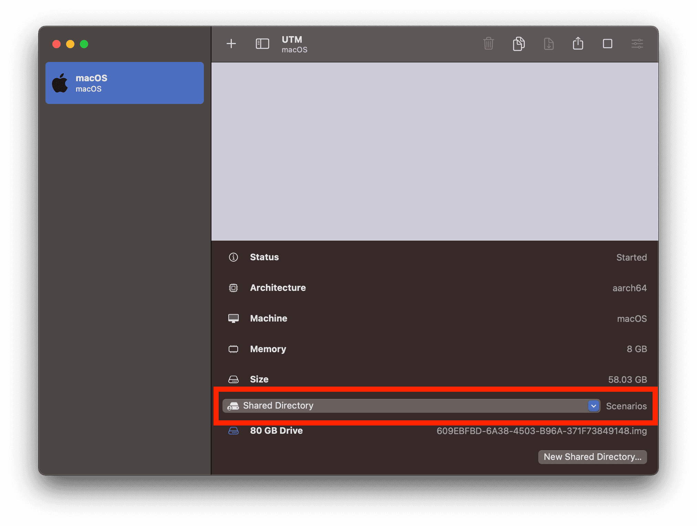This screenshot has height=526, width=697.
Task: Click the download/save icon in the toolbar
Action: click(x=549, y=44)
